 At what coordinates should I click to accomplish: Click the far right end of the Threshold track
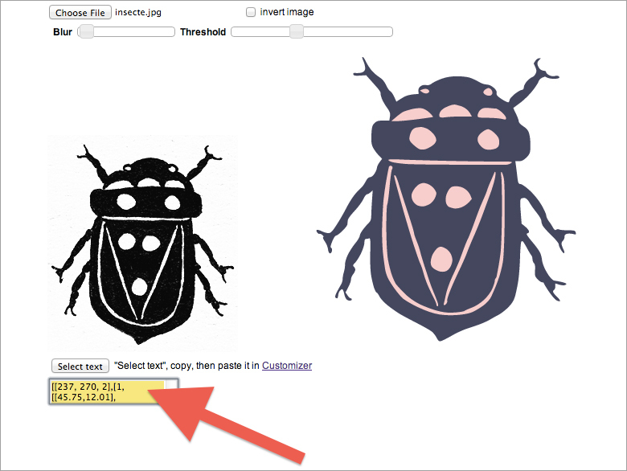click(390, 32)
